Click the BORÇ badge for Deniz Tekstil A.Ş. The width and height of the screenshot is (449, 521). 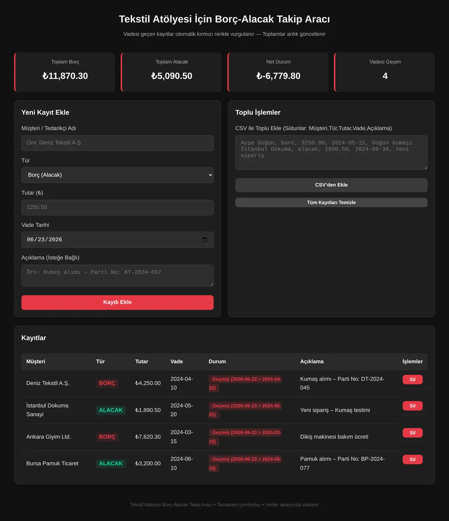(x=107, y=383)
